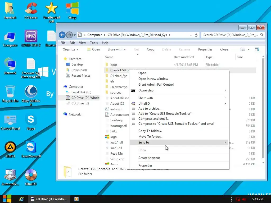Open the CCleaner desktop icon
271x203 pixels.
click(x=31, y=11)
